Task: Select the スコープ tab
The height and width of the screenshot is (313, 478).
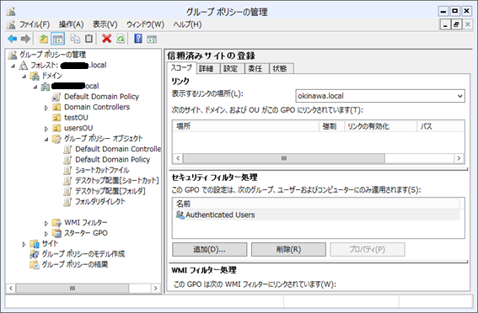Action: 181,67
